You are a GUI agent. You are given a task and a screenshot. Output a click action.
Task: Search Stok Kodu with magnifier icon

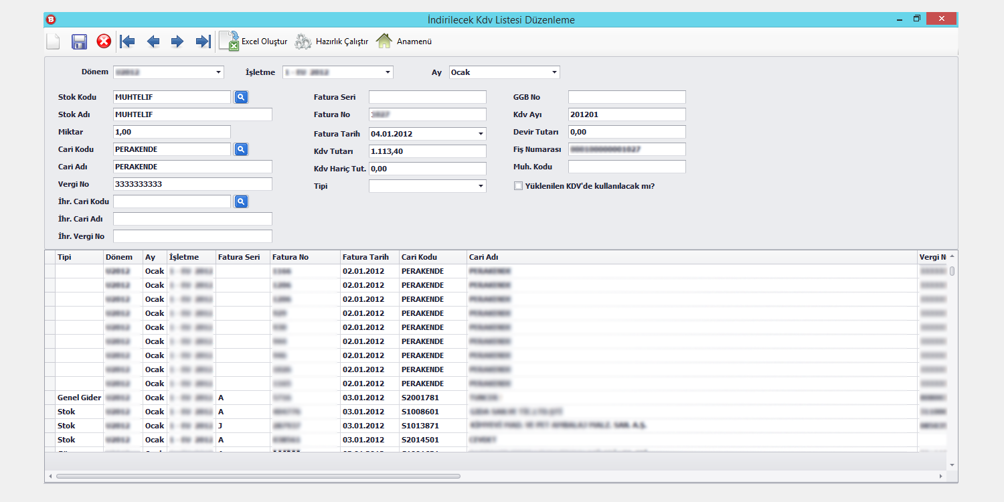click(x=241, y=97)
